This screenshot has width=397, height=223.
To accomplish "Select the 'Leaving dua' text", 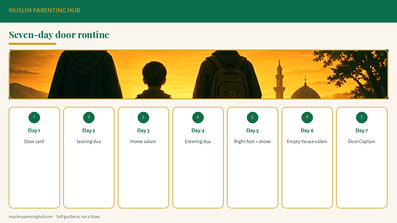I will tap(89, 142).
